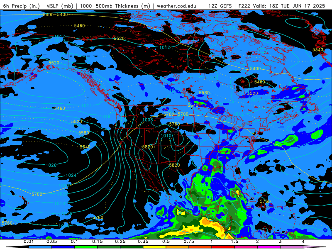Viewport: 332px width, 249px height.
Task: Select the bright green 0.1–0.15 legend swatch
Action: click(x=86, y=247)
